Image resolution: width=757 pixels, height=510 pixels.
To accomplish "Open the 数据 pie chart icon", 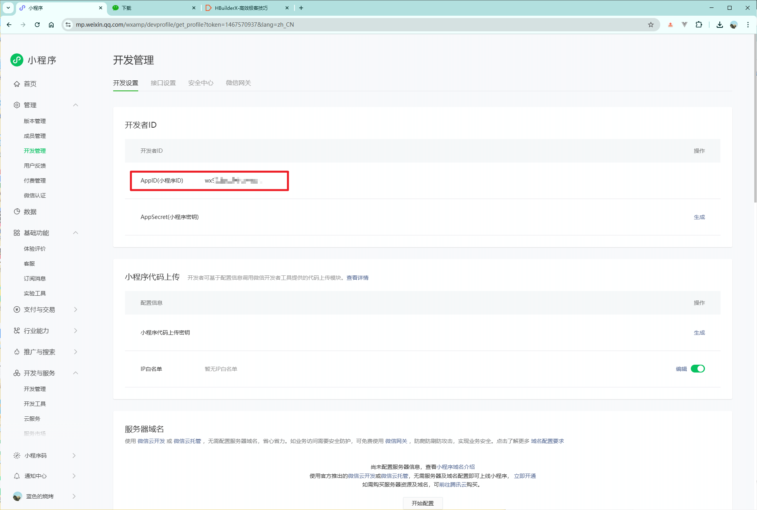I will click(17, 212).
